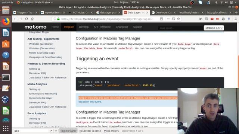Open Navigateur Web Firefox app menu

pyautogui.click(x=35, y=2)
